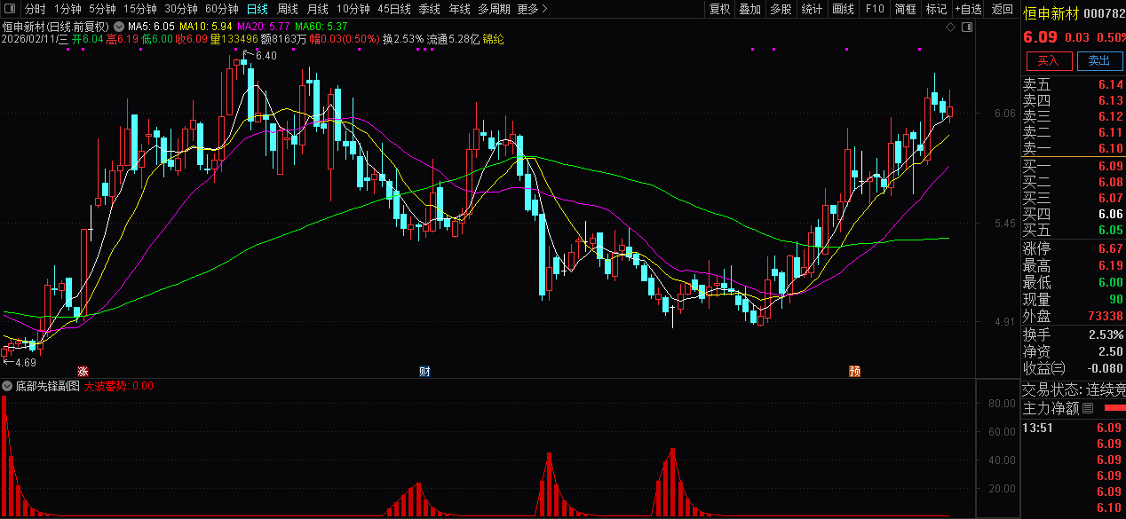The width and height of the screenshot is (1126, 519).
Task: Click the 买五 price 6.05 row
Action: click(1073, 230)
